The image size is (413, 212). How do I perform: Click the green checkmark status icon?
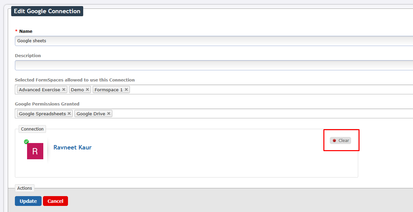[x=26, y=142]
